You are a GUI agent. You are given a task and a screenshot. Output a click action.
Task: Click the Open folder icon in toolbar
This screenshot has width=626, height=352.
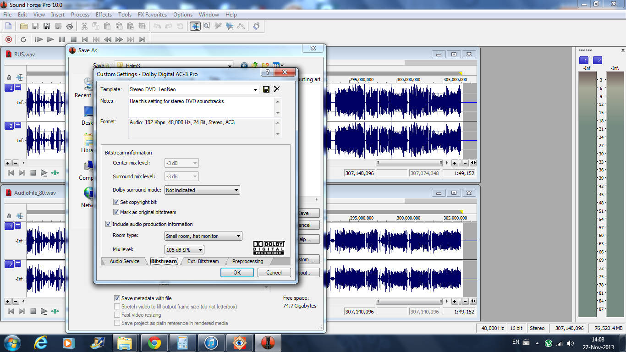click(23, 27)
